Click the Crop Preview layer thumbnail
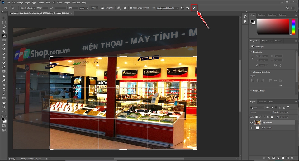 (x=258, y=123)
